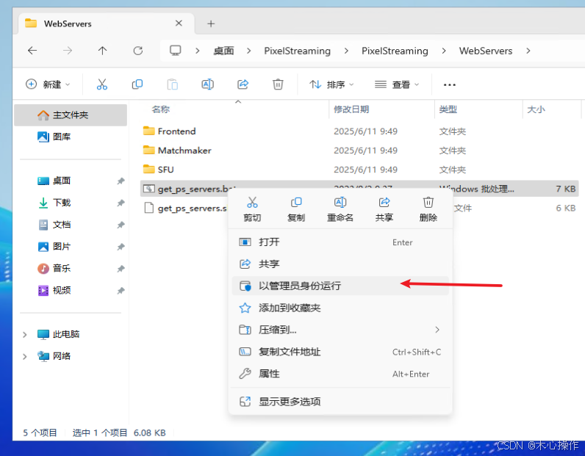Open 桌面 in sidebar
Screen dimensions: 585x456
tap(71, 181)
